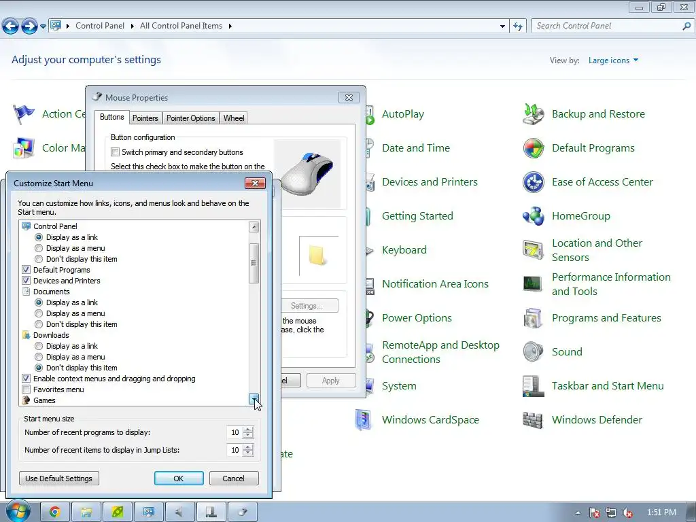Open Windows Explorer from the taskbar
Image resolution: width=696 pixels, height=522 pixels.
(x=86, y=512)
